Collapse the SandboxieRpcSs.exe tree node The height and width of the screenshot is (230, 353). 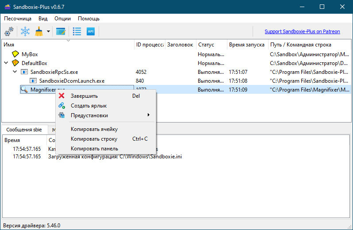point(15,72)
